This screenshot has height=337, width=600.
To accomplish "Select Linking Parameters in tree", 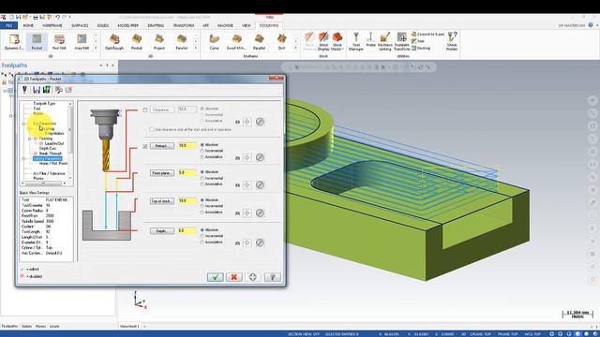I will pos(48,158).
